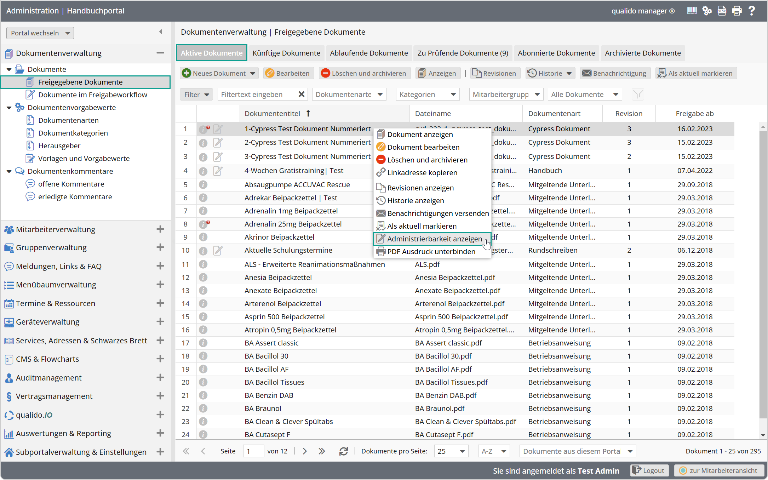Viewport: 768px width, 480px height.
Task: Expand Gruppenverwaltung section
Action: point(160,247)
